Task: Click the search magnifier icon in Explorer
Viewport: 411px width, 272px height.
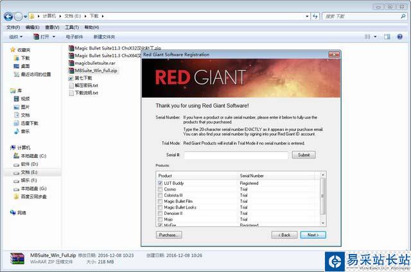Action: 403,16
